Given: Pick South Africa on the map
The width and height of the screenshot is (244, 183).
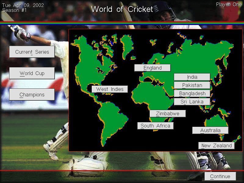Looking at the screenshot, I should click(x=156, y=126).
